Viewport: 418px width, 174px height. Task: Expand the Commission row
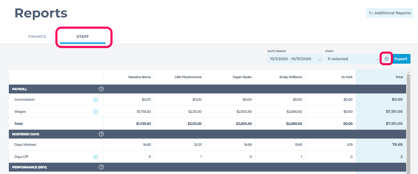coord(96,100)
